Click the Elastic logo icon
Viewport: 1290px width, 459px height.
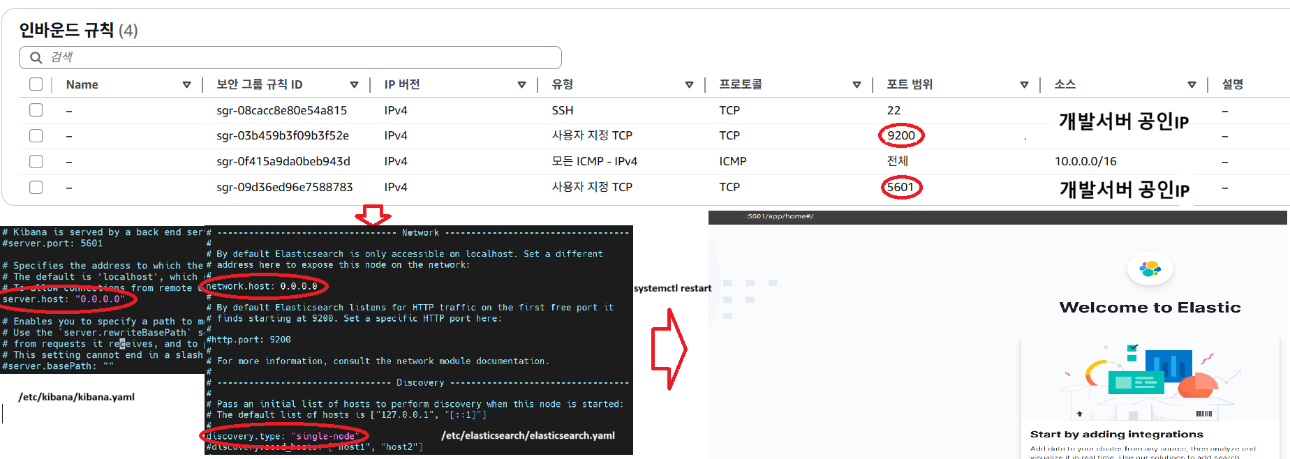tap(1150, 269)
